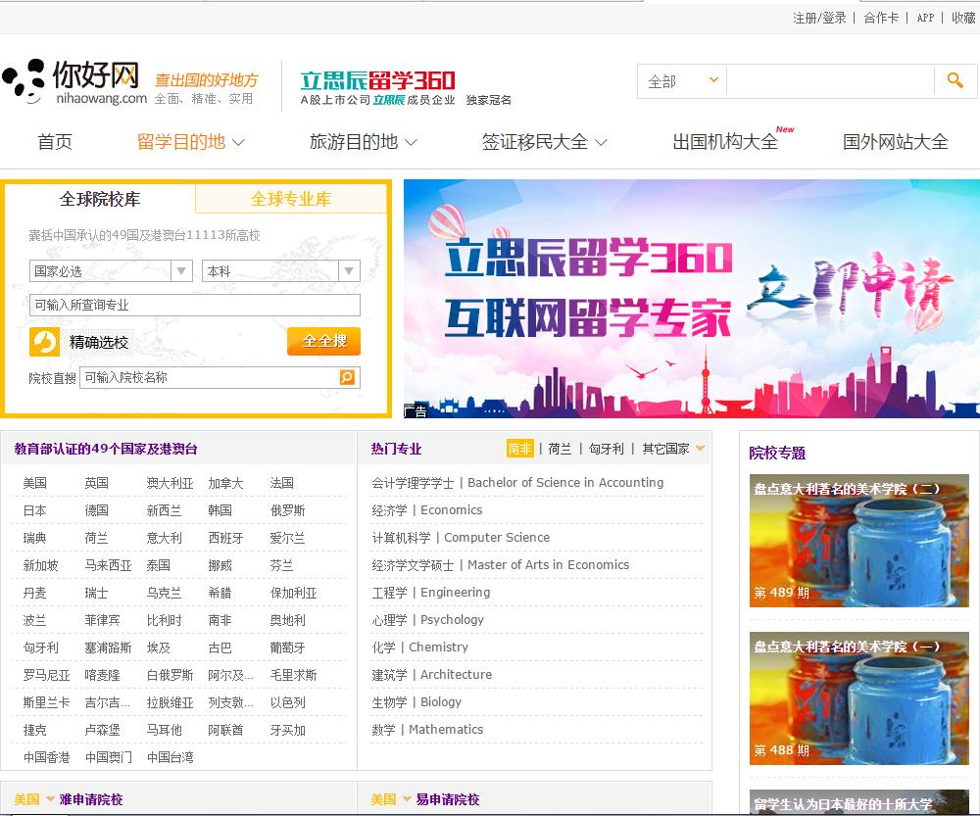Click the Nihaowang panda logo
Image resolution: width=980 pixels, height=816 pixels.
tap(74, 82)
